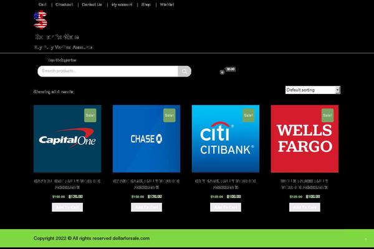This screenshot has height=249, width=374.
Task: Open the Capital One product title link
Action: 67,184
